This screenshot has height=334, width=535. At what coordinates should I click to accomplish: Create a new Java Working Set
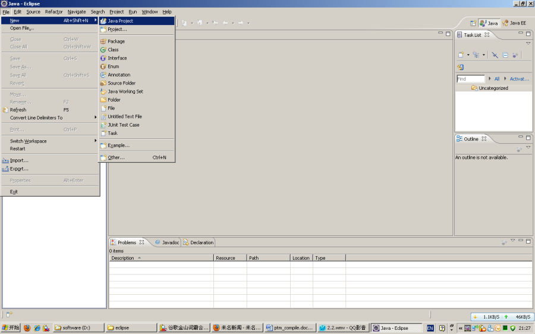click(137, 92)
